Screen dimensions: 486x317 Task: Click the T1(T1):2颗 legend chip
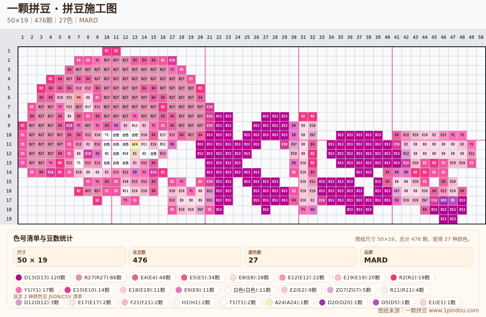[240, 303]
